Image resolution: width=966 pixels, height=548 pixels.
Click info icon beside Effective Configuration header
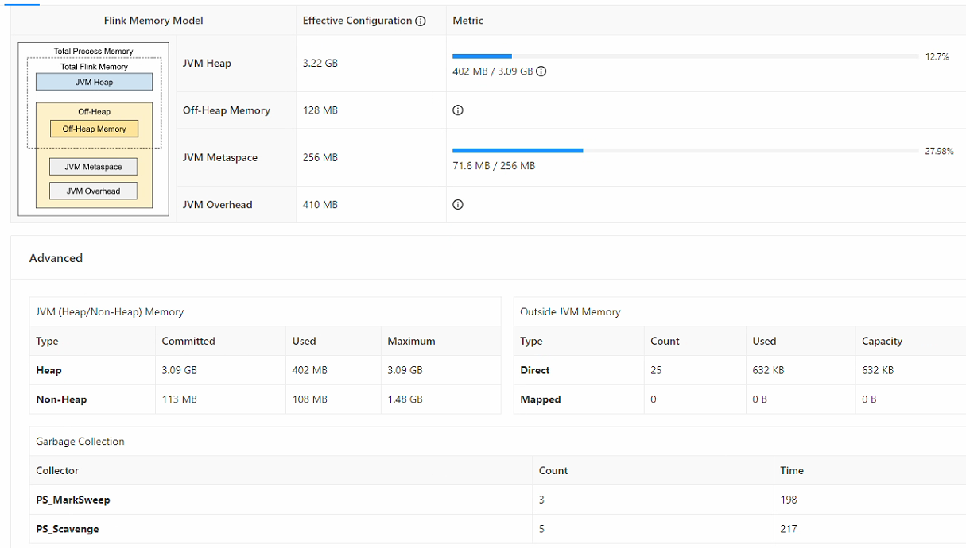(421, 21)
